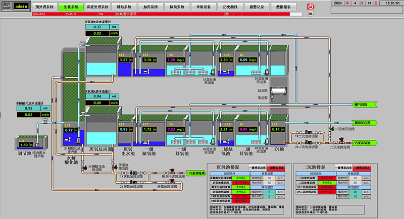Open 污泥浓缩池 arrow near 剩余污泥回流阀
Viewport: 404px width, 219px height.
pos(196,173)
